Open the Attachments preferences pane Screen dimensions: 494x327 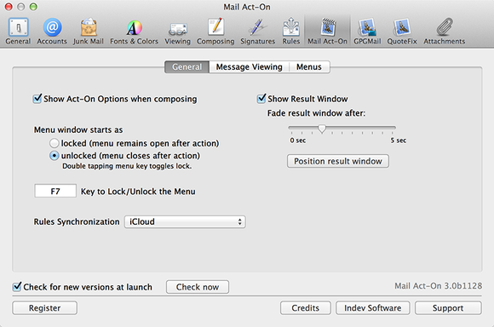coord(445,31)
